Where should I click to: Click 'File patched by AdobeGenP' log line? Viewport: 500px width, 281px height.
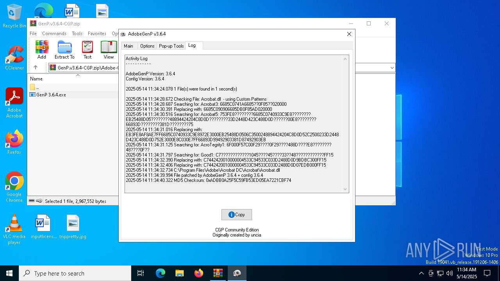tap(194, 175)
